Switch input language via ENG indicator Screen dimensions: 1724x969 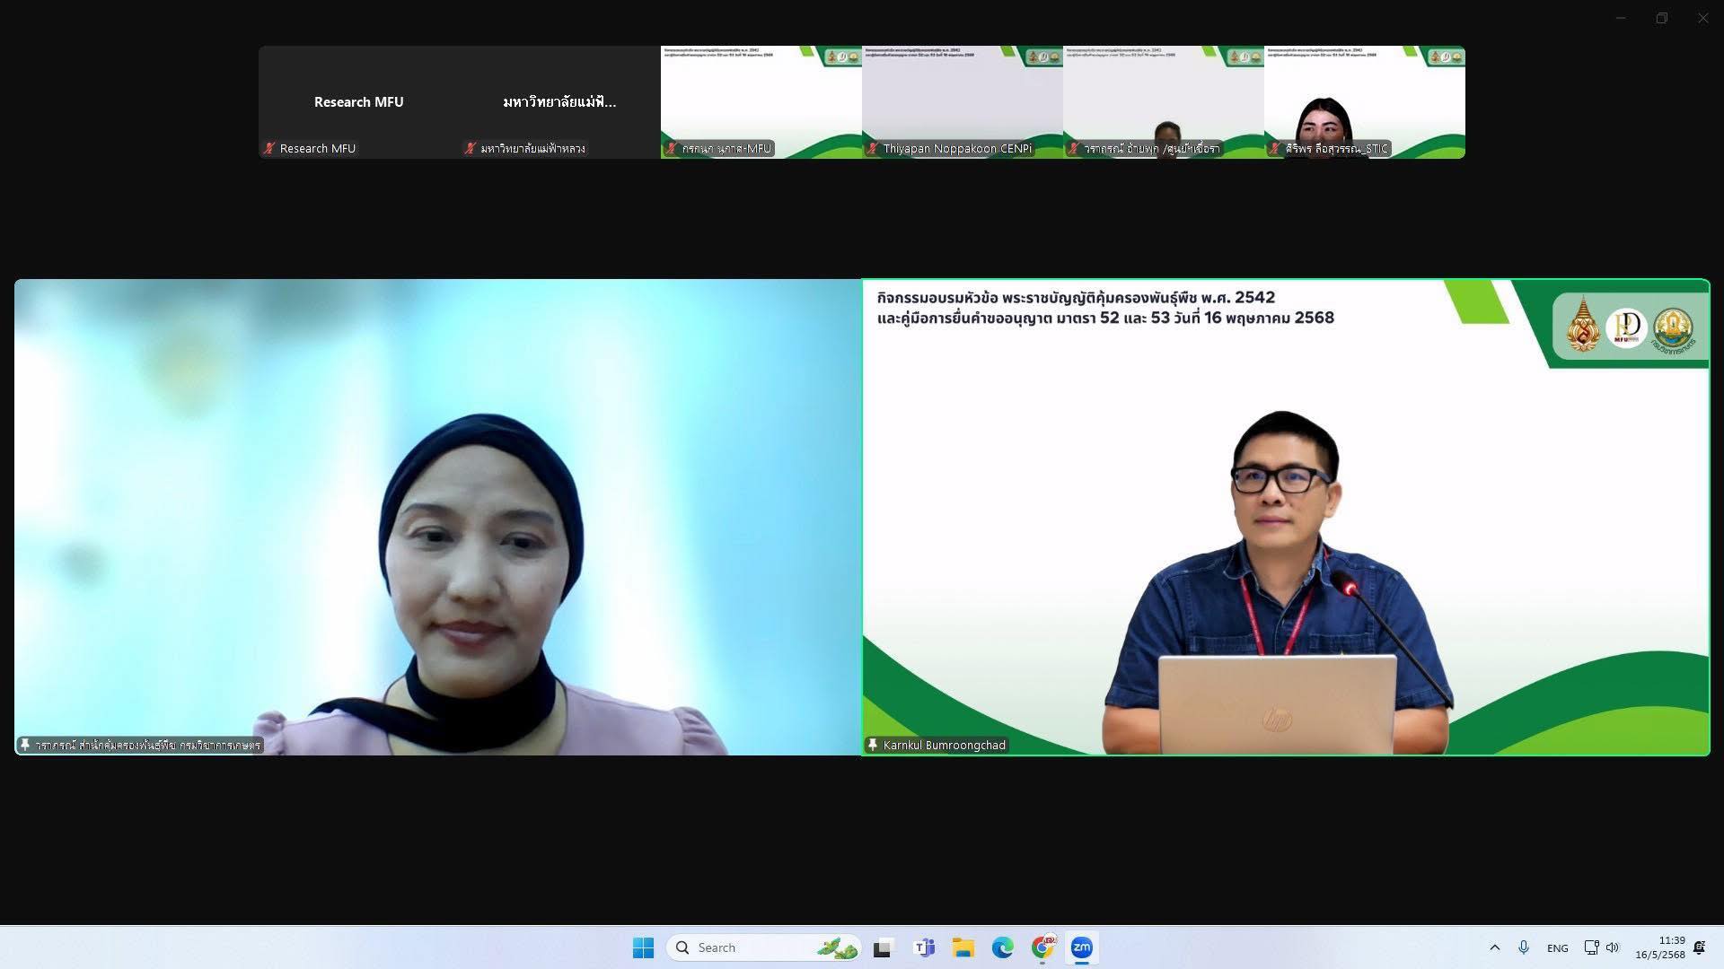tap(1558, 947)
